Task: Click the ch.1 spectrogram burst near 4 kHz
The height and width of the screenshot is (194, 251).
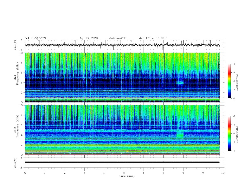Action: coord(180,83)
